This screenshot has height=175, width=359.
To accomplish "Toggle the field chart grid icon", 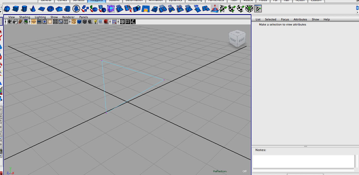I will pyautogui.click(x=55, y=22).
